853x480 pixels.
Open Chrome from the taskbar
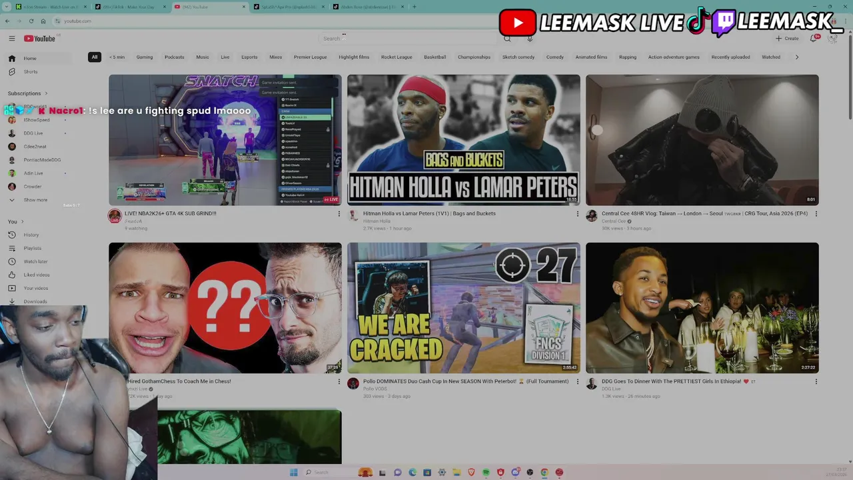pyautogui.click(x=544, y=472)
